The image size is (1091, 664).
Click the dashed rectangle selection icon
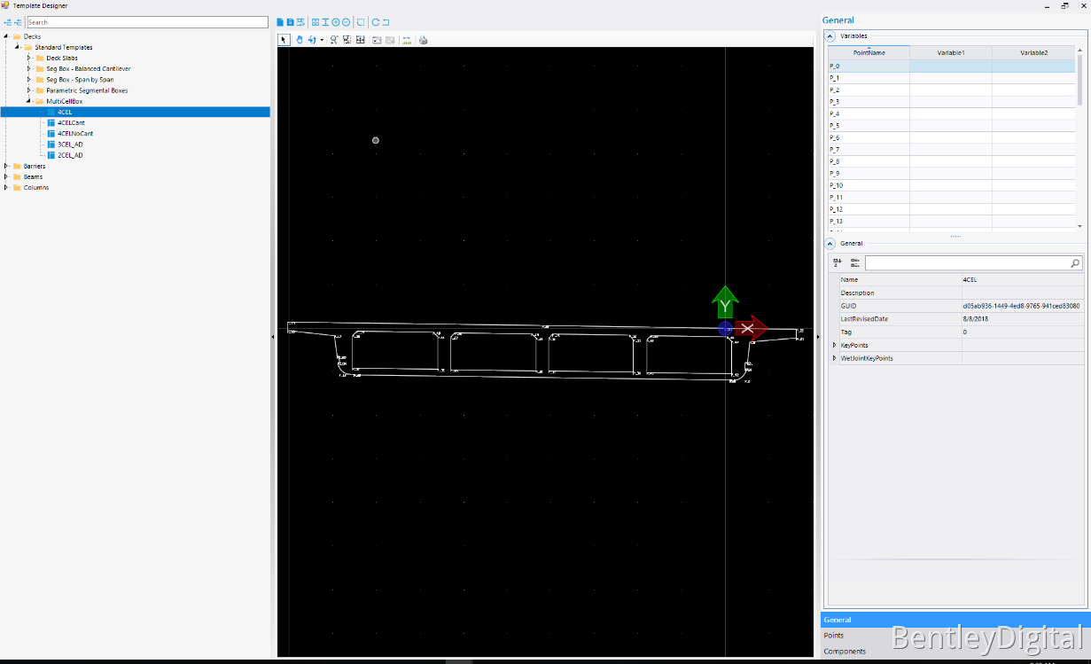tap(361, 22)
